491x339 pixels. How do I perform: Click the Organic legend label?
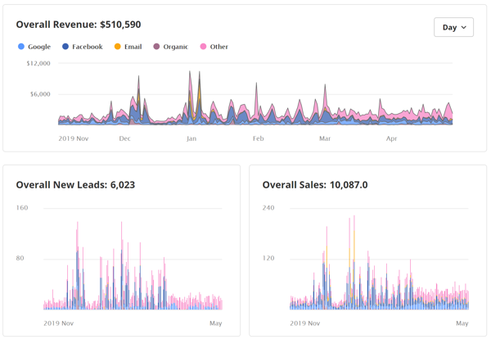click(176, 47)
